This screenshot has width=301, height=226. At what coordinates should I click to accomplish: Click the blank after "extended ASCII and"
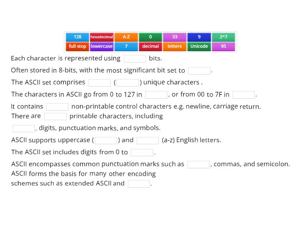pyautogui.click(x=139, y=183)
